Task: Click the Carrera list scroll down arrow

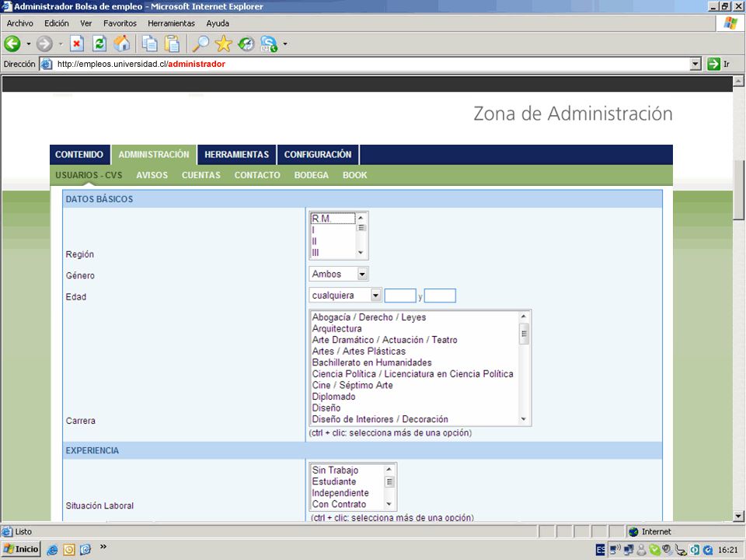Action: [523, 419]
